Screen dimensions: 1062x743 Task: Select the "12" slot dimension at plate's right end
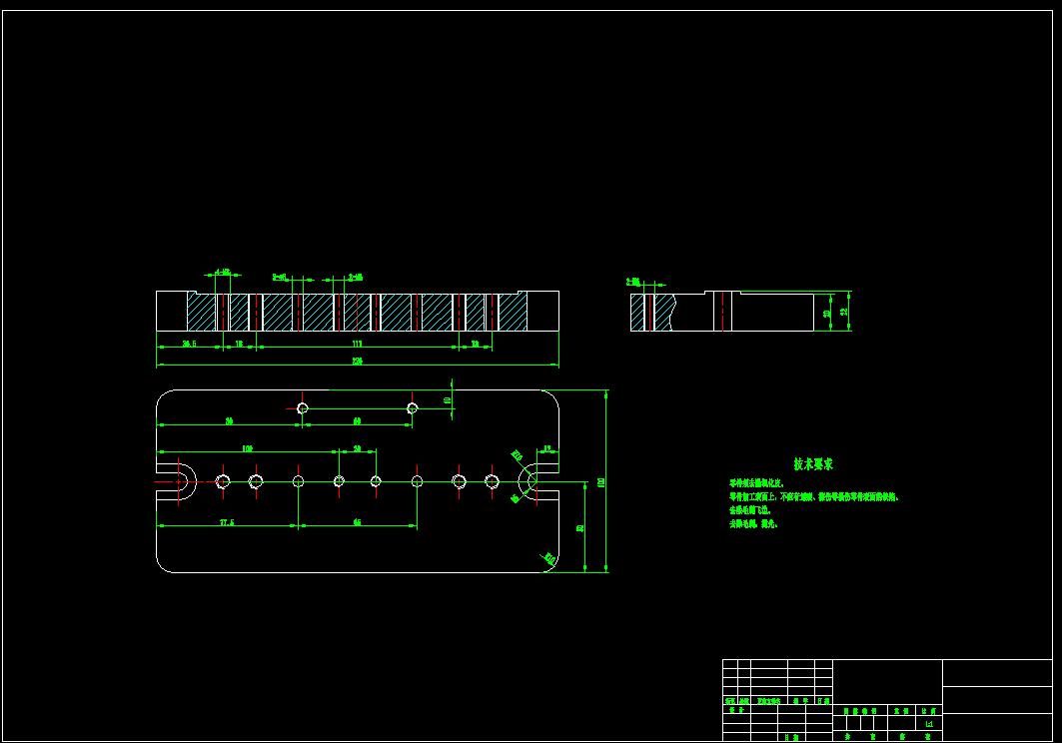[547, 448]
